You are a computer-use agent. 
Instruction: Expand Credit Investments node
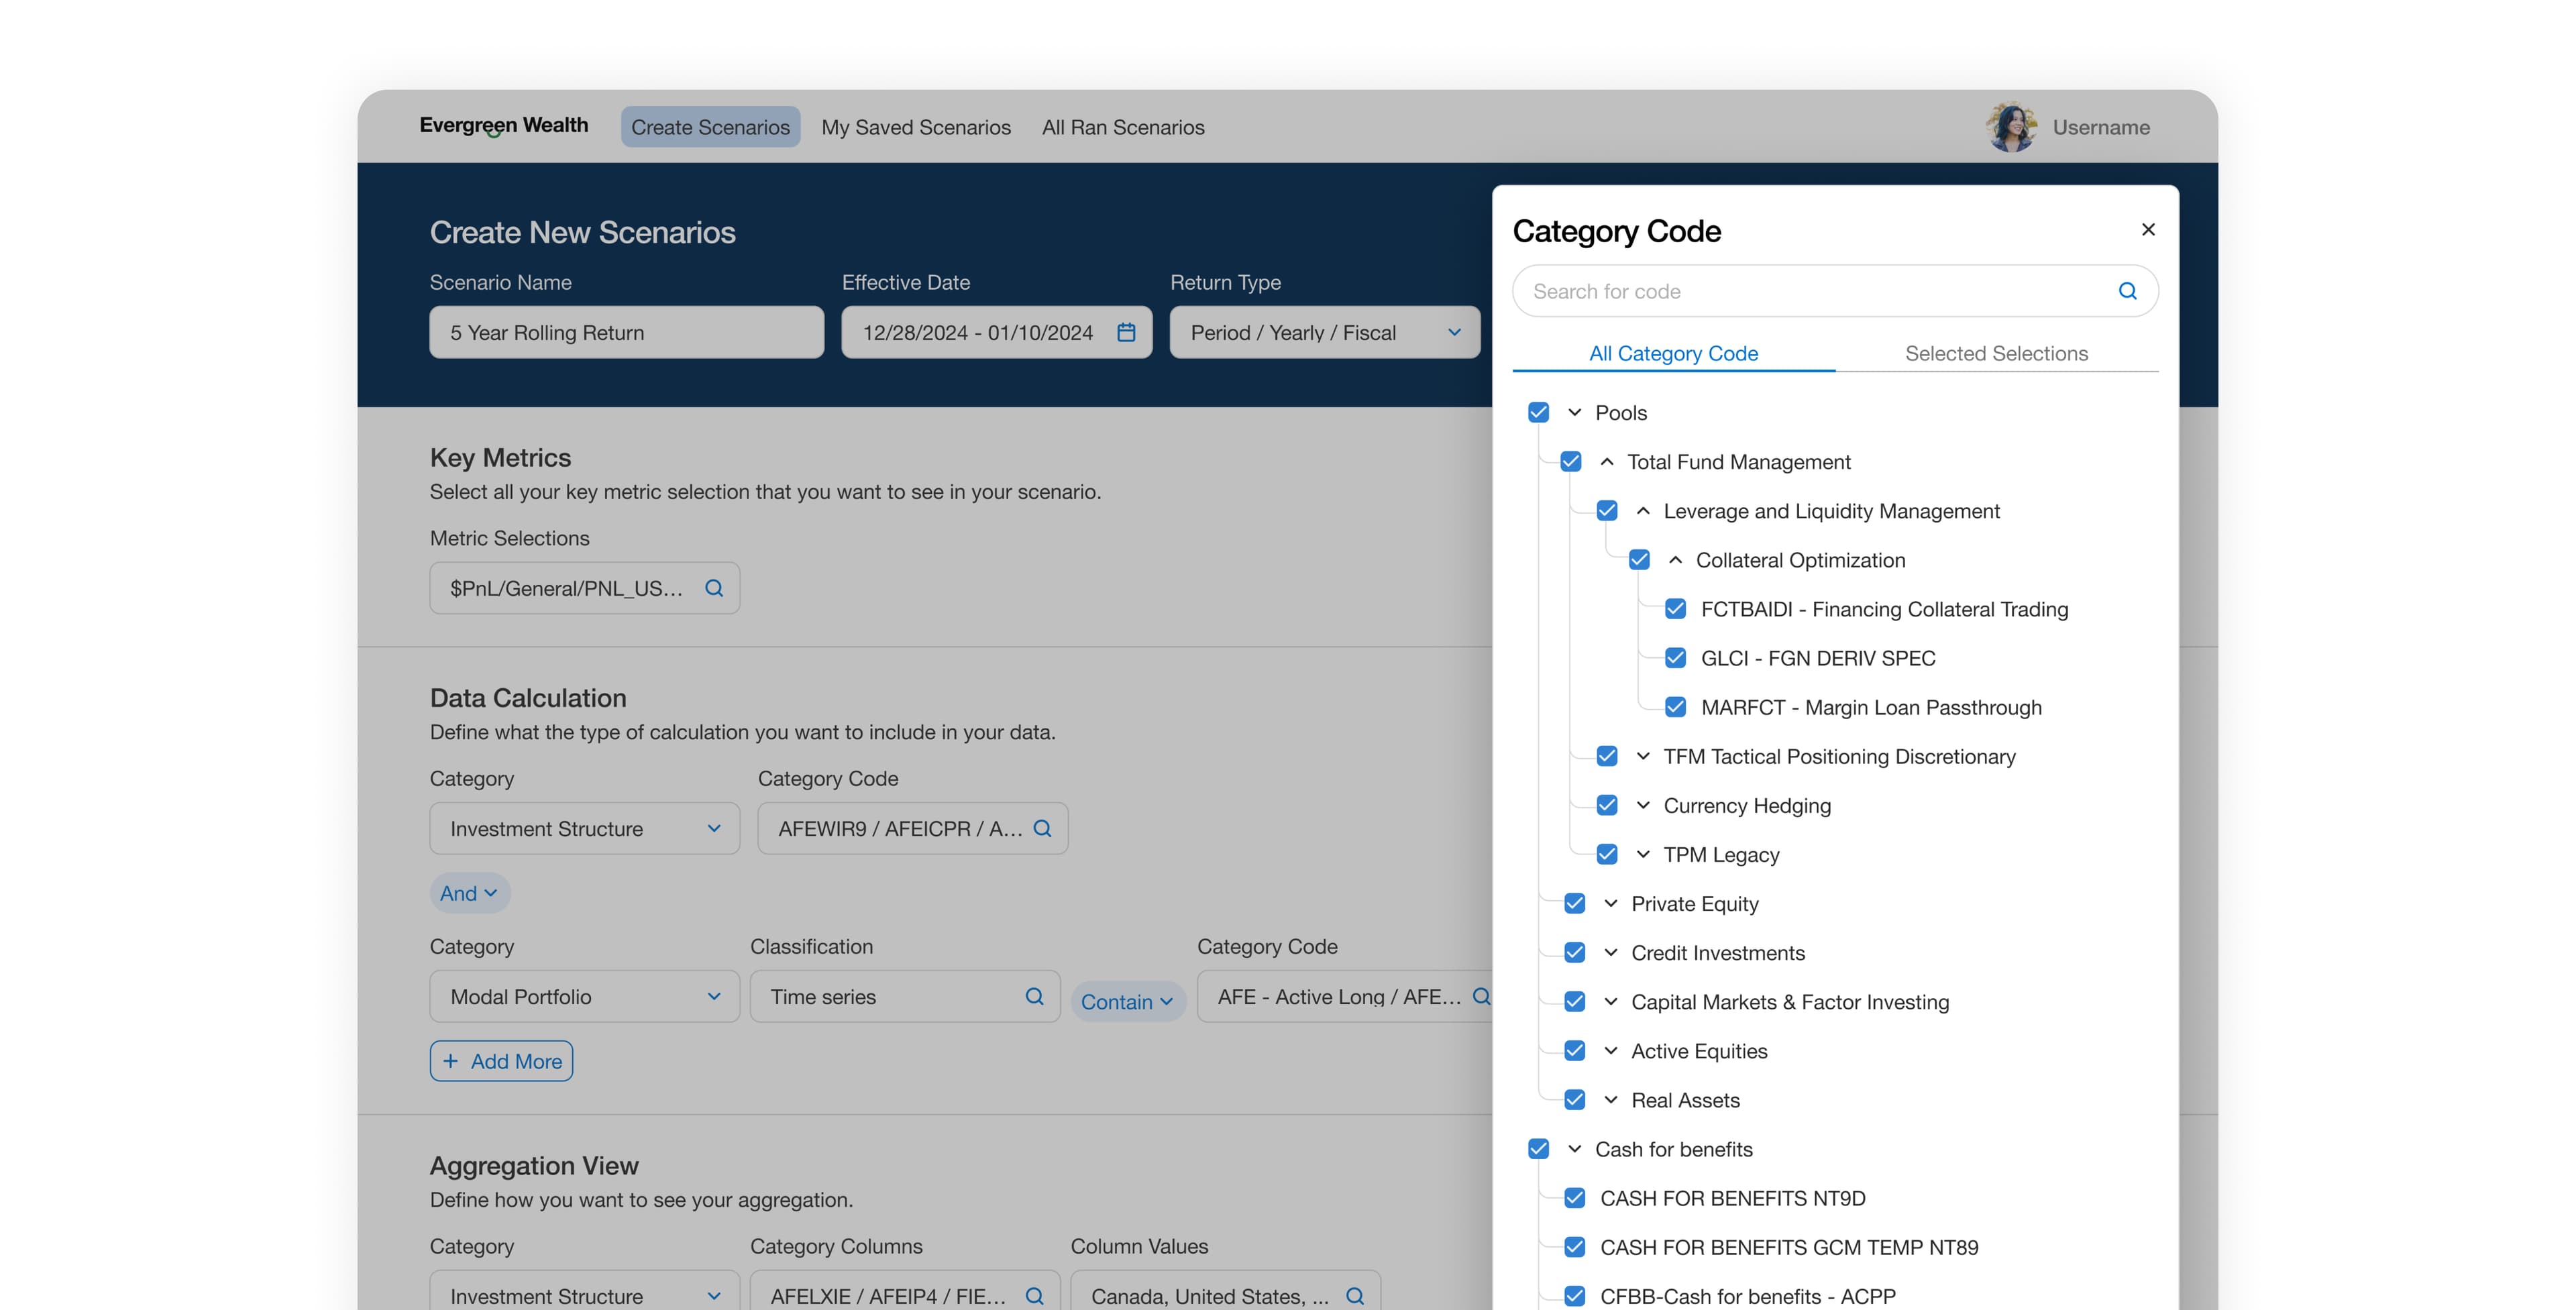tap(1611, 952)
